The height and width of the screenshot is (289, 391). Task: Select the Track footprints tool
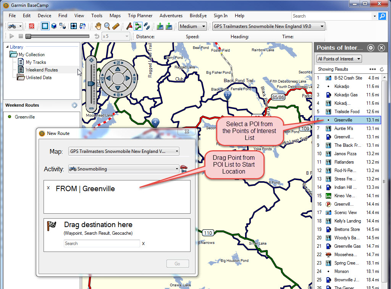click(147, 26)
